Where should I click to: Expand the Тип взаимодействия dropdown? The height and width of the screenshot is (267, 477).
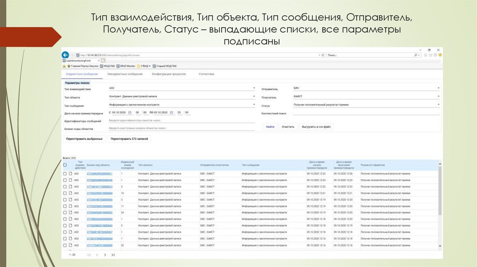[x=254, y=88]
